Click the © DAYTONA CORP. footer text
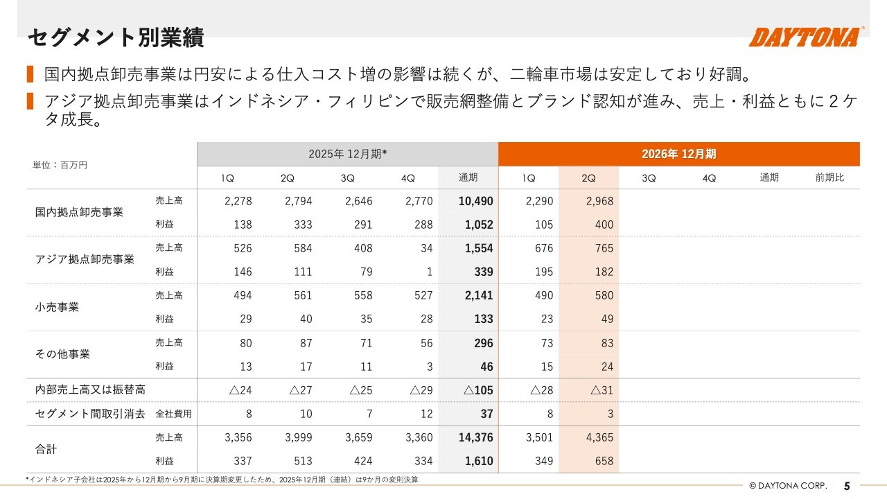Viewport: 887px width, 499px height. coord(787,486)
